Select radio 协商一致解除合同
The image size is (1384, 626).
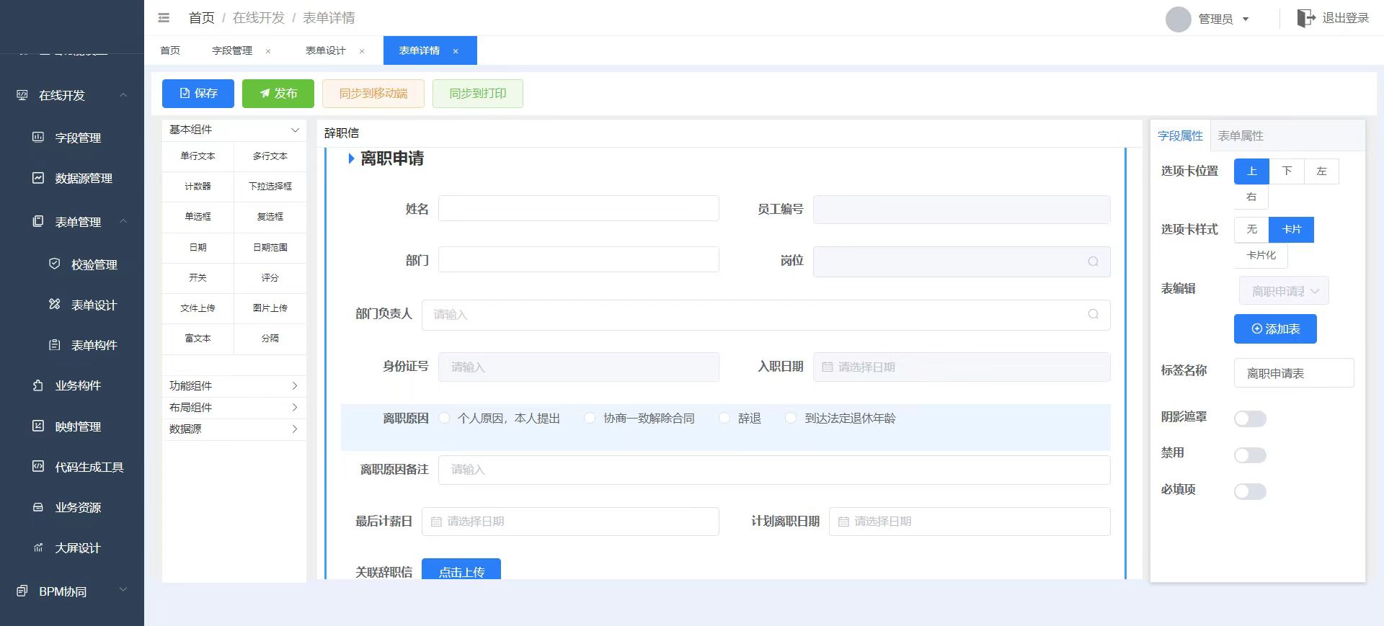click(590, 418)
